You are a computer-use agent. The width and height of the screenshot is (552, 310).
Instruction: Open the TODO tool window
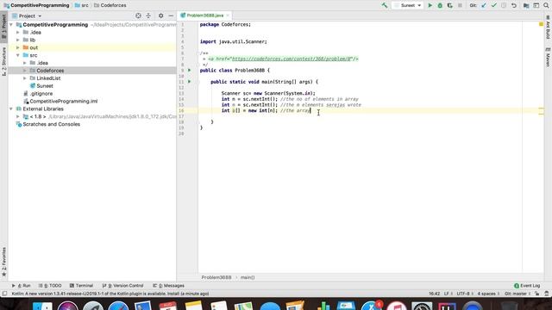50,286
